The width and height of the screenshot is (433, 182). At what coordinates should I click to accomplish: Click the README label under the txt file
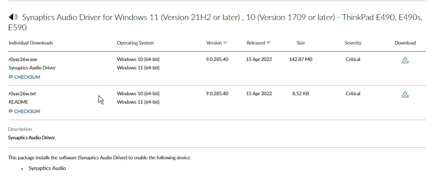click(x=18, y=102)
